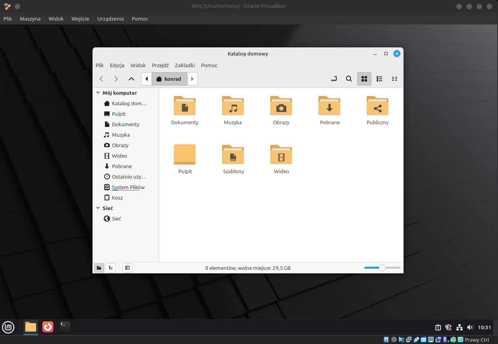
Task: Open the Sieć network location item
Action: pyautogui.click(x=126, y=219)
